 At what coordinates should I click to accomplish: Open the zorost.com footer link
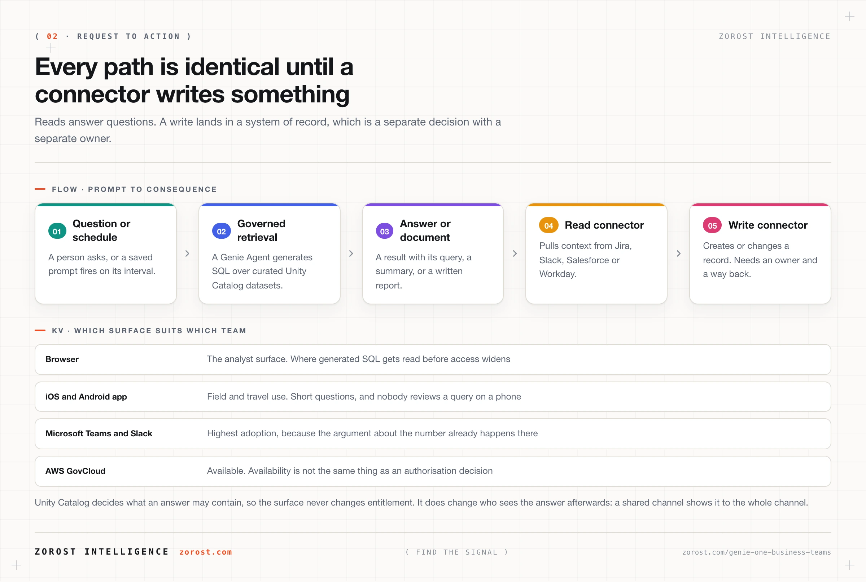click(x=206, y=552)
